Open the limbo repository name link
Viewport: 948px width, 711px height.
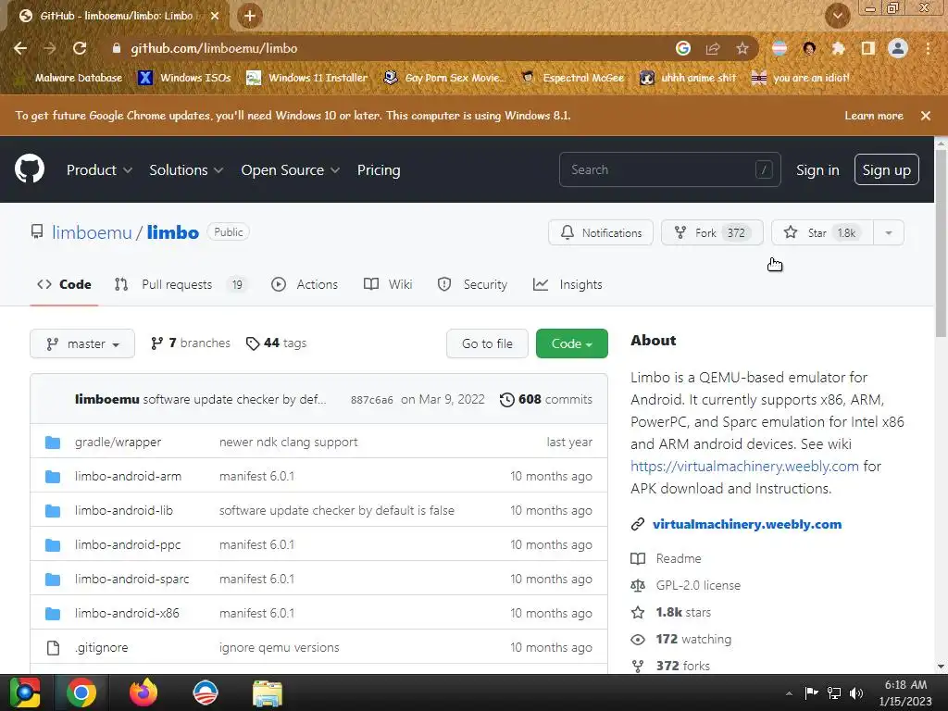(x=173, y=232)
